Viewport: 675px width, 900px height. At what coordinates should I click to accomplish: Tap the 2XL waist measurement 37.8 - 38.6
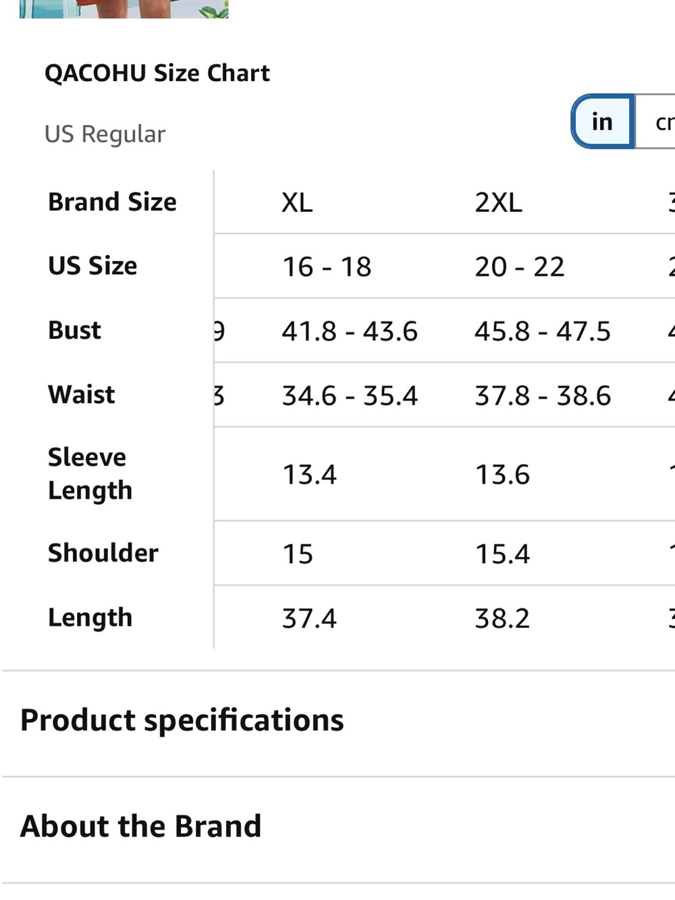tap(543, 396)
